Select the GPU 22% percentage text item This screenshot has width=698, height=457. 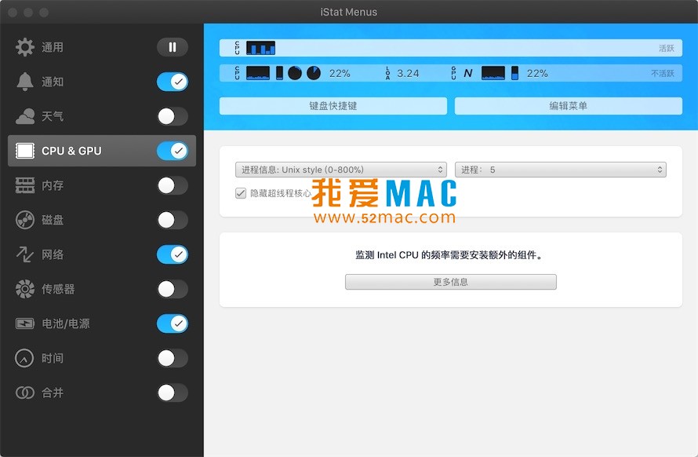[537, 73]
